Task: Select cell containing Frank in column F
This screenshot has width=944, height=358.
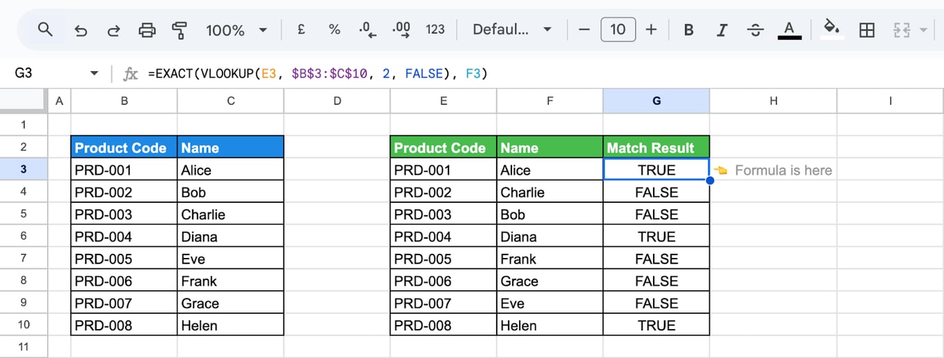Action: [x=550, y=259]
